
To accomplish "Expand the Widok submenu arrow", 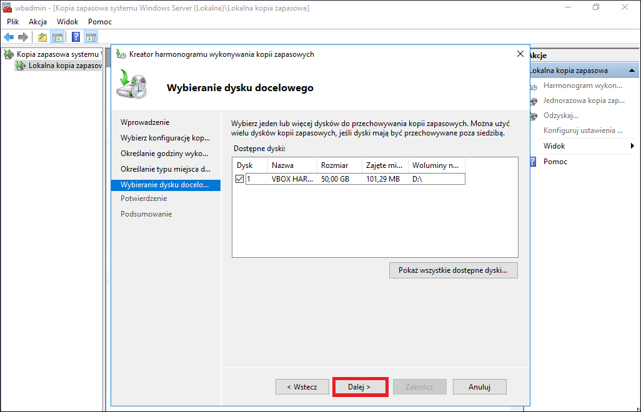I will tap(632, 146).
